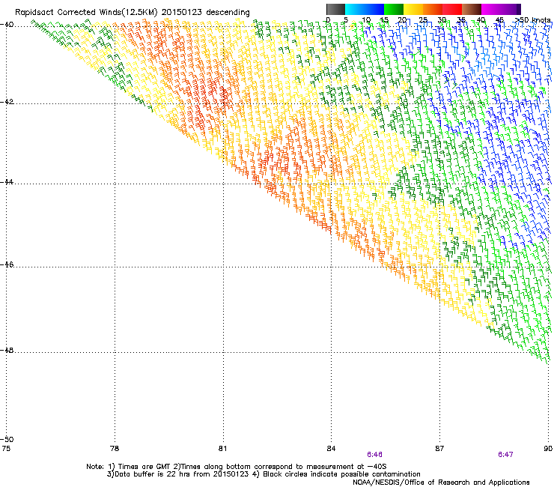Screen dimensions: 554x487
Task: Click the purple time label '6:48'
Action: (374, 455)
